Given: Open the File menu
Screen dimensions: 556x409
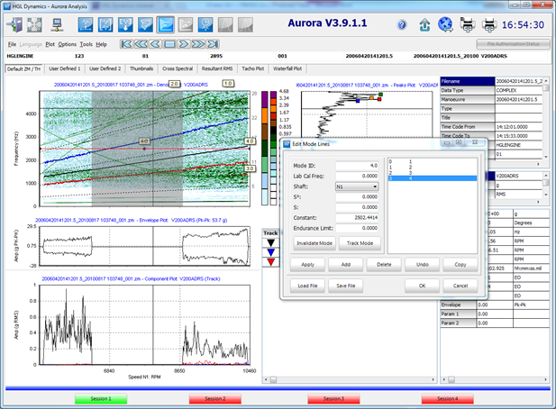Looking at the screenshot, I should click(12, 44).
